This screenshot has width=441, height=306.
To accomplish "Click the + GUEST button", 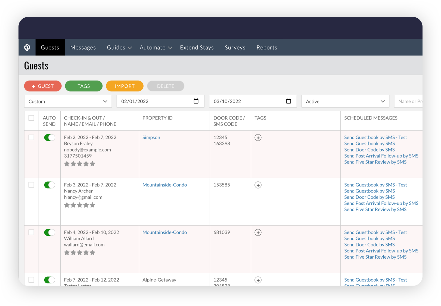I will coord(43,86).
